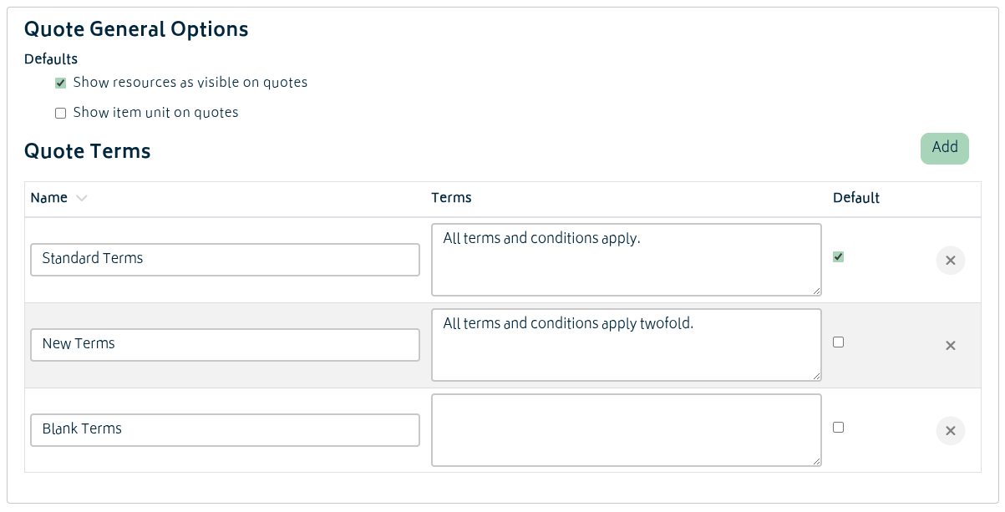Click the empty terms textarea for Blank Terms
1005x512 pixels.
click(x=626, y=430)
